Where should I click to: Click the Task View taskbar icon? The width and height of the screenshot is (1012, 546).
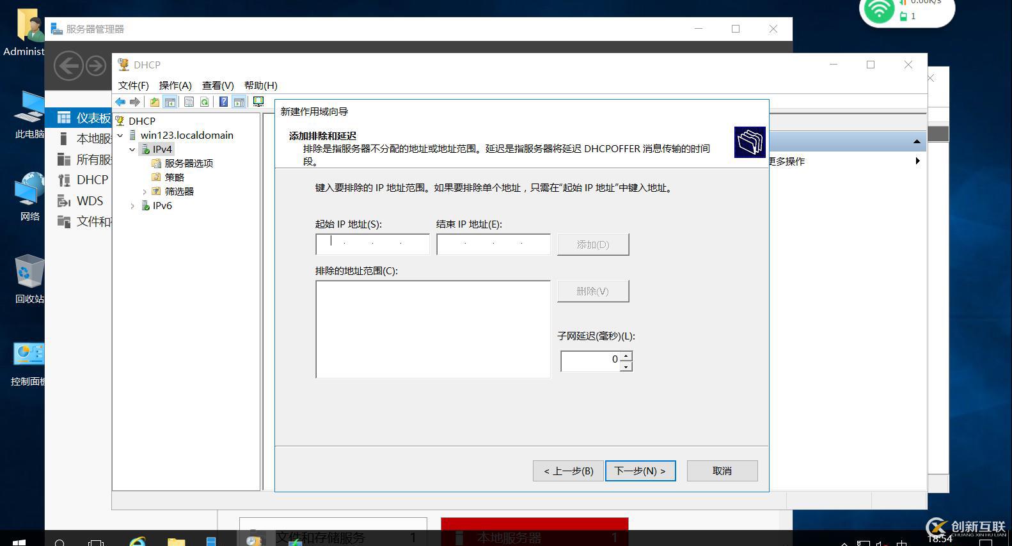click(x=96, y=542)
